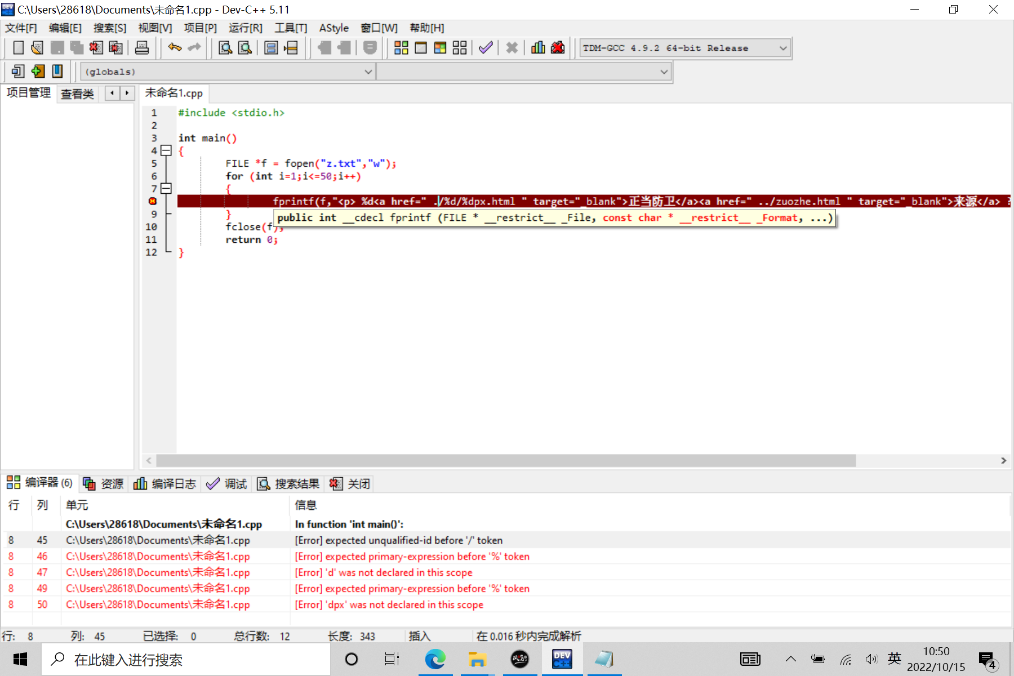
Task: Open the 运行[R] menu
Action: [246, 28]
